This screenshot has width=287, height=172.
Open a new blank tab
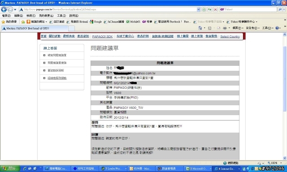coord(71,28)
